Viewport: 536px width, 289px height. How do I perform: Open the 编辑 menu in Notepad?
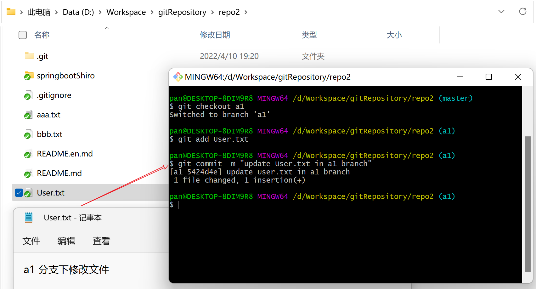(x=66, y=241)
